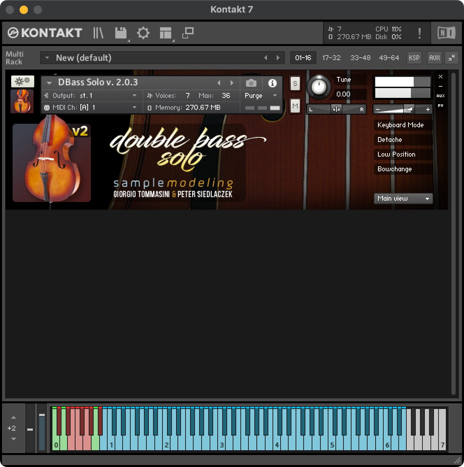This screenshot has height=467, width=464.
Task: Click the exclamation panic button
Action: [419, 33]
